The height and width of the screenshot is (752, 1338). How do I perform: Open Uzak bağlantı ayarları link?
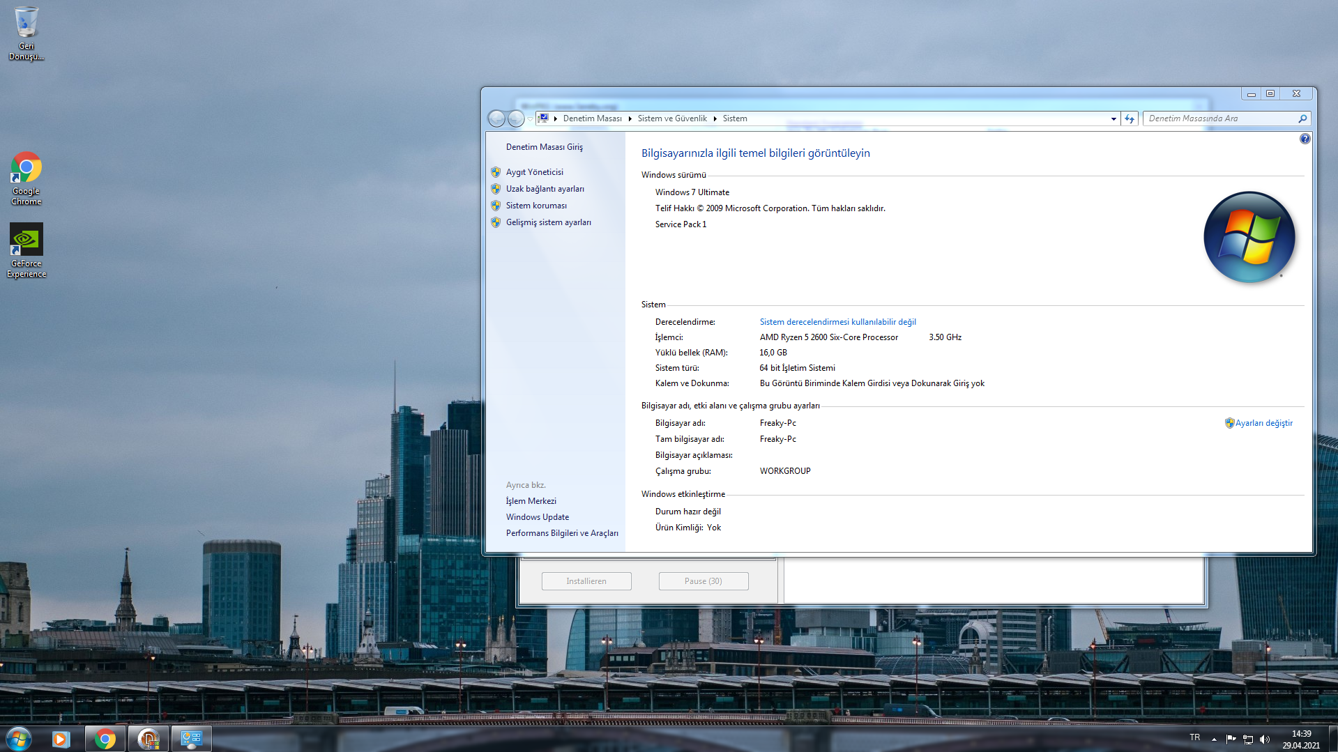pos(545,189)
